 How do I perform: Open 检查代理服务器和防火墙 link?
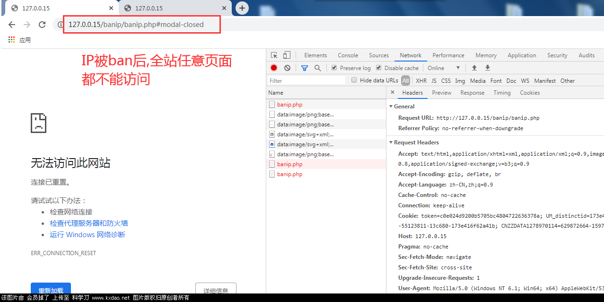(89, 223)
